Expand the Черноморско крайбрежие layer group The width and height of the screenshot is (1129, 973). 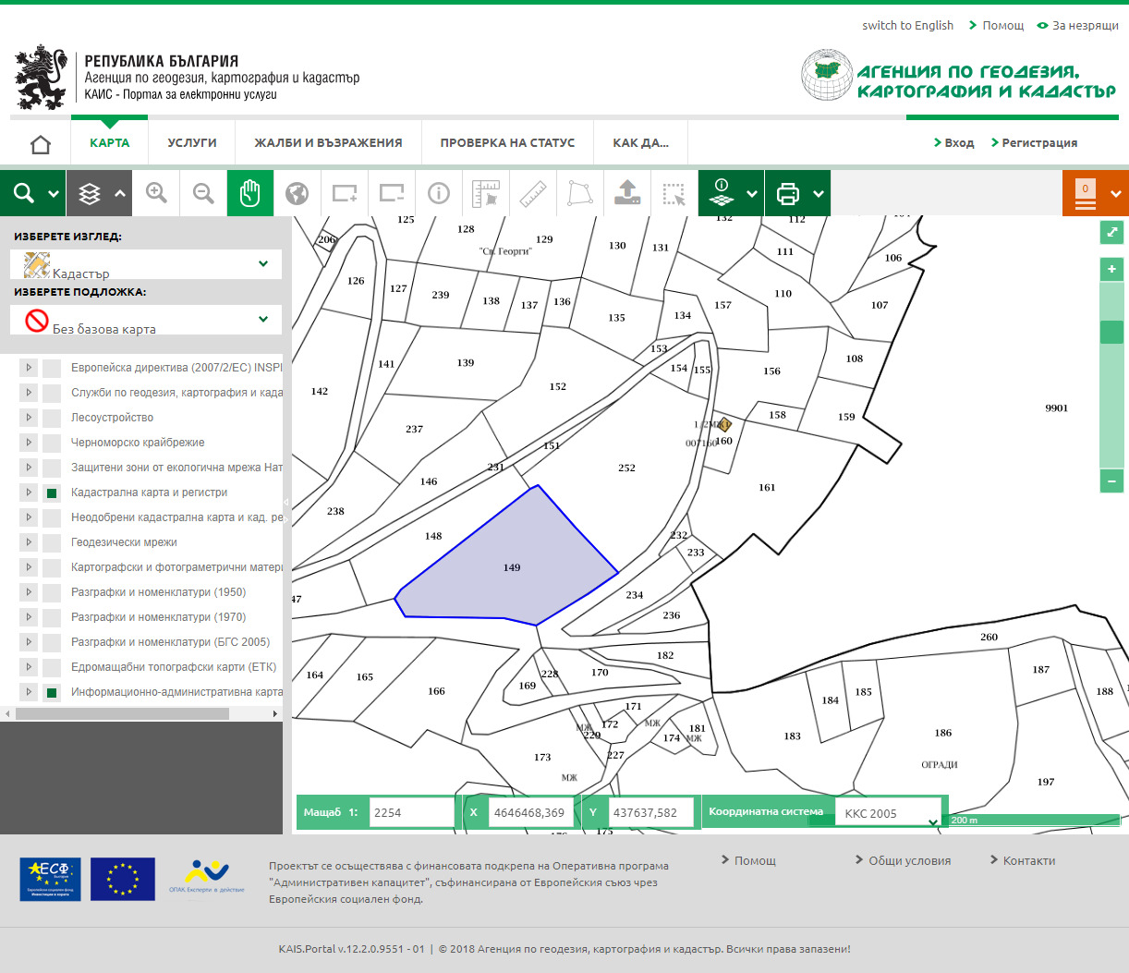29,443
